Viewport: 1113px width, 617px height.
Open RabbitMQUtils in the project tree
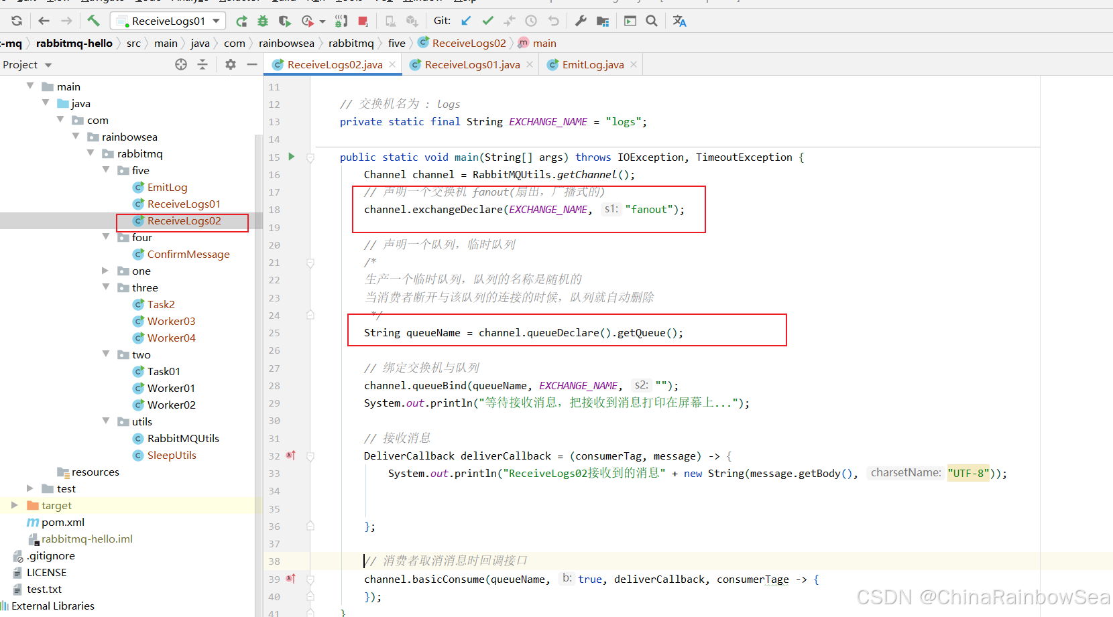pyautogui.click(x=183, y=438)
